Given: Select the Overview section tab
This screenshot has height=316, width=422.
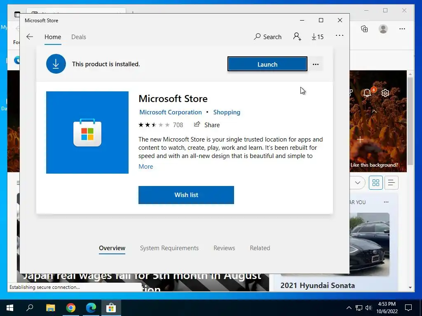Looking at the screenshot, I should (x=112, y=248).
